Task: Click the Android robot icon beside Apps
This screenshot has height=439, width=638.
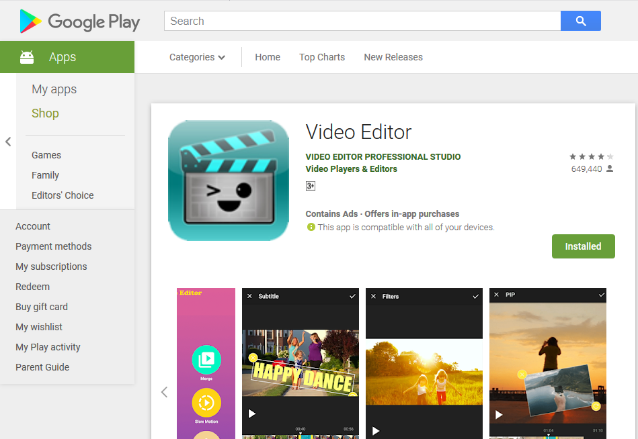Action: click(27, 57)
